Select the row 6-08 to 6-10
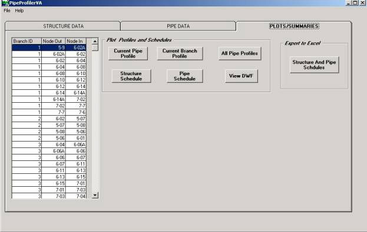The height and width of the screenshot is (232, 367). pos(49,73)
